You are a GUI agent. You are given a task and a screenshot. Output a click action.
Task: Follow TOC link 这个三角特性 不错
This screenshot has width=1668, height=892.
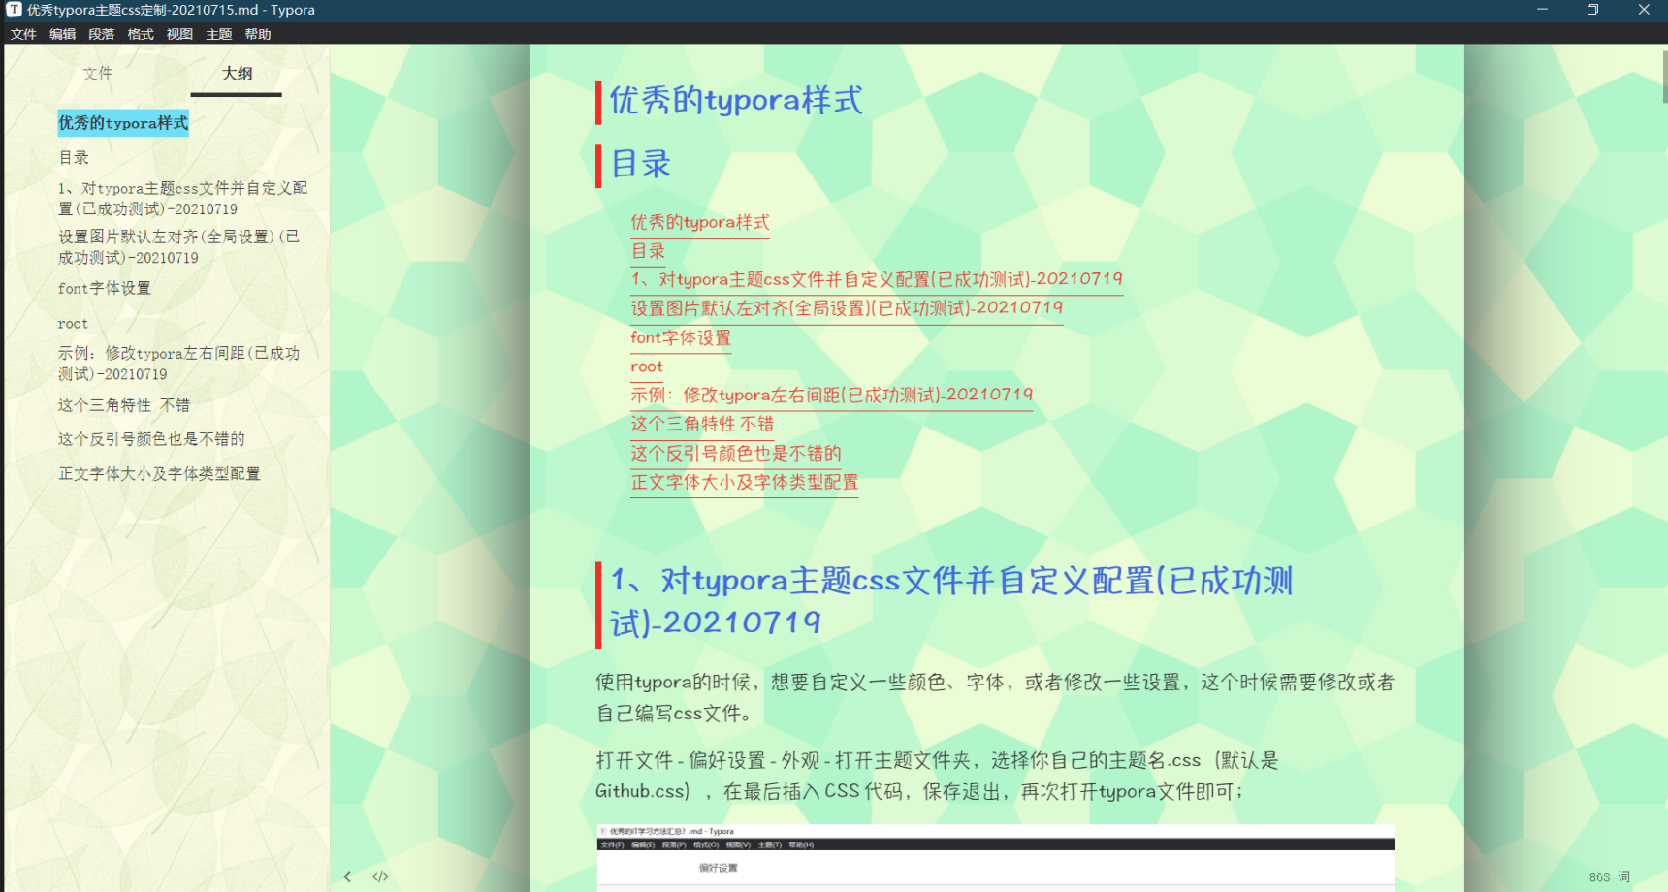point(702,425)
